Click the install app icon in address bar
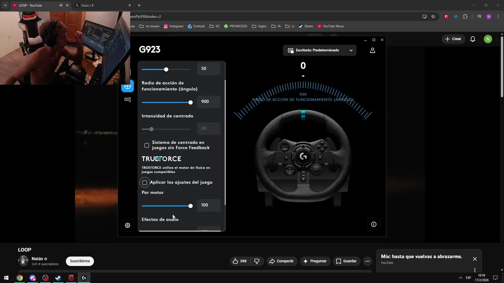This screenshot has height=283, width=504. click(424, 17)
